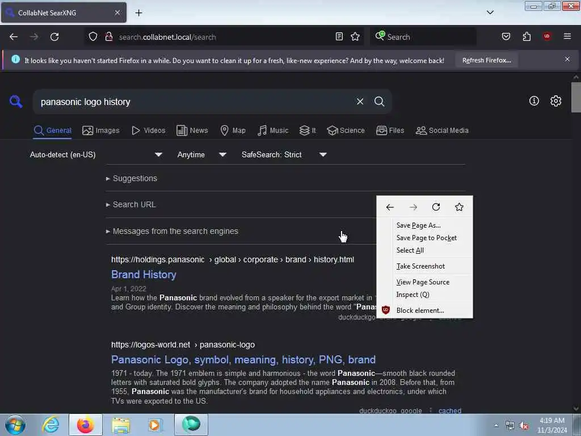This screenshot has height=436, width=581.
Task: Switch to the Files tab
Action: tap(390, 131)
